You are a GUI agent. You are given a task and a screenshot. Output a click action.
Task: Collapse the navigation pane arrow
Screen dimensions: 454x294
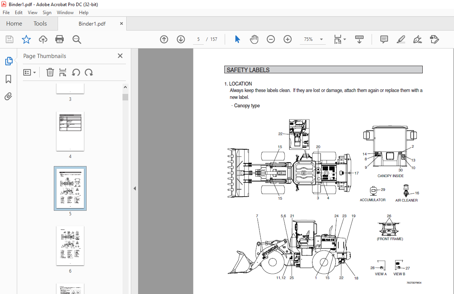tap(135, 188)
